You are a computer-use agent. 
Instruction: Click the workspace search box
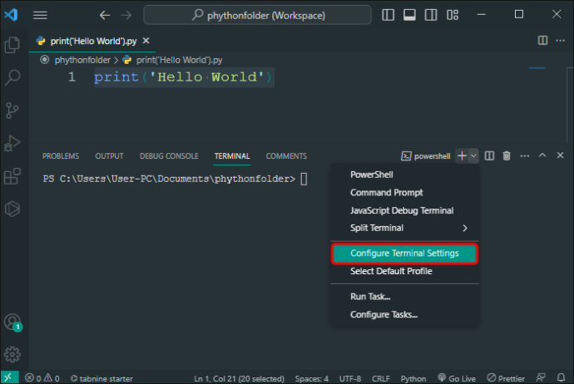[x=257, y=15]
